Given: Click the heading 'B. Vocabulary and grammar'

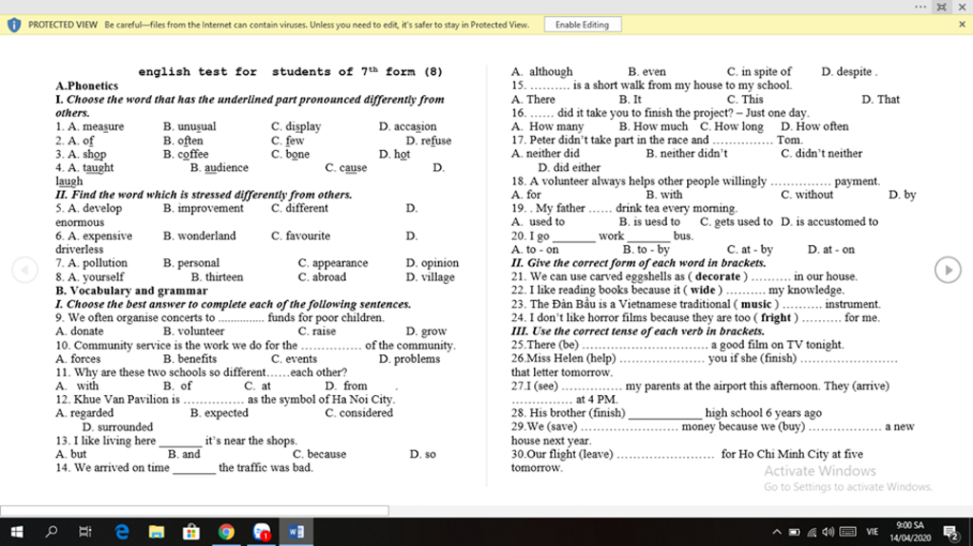Looking at the screenshot, I should click(131, 291).
